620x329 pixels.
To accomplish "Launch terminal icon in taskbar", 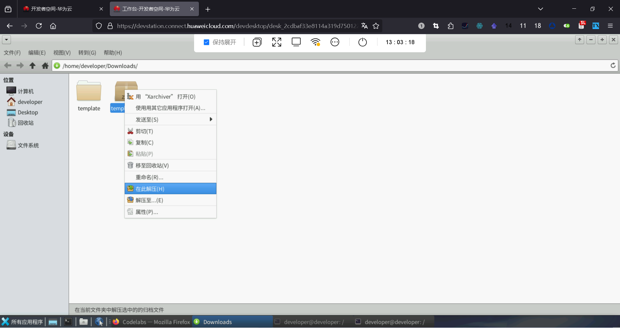I will (68, 322).
